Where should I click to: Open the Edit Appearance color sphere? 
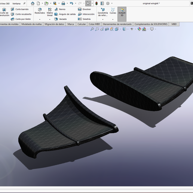click(139, 29)
